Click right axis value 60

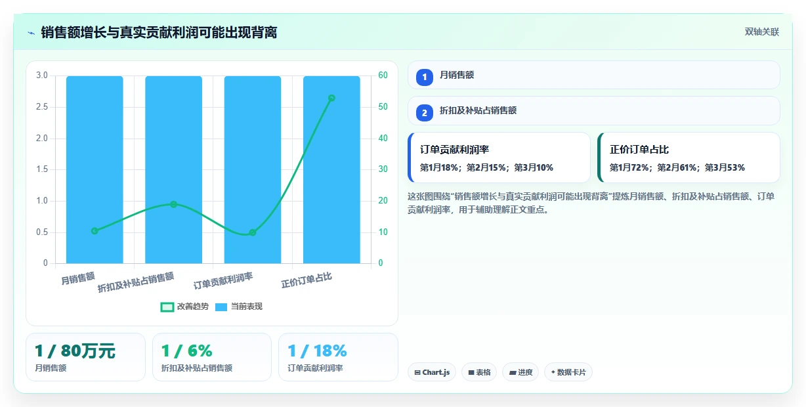point(383,75)
